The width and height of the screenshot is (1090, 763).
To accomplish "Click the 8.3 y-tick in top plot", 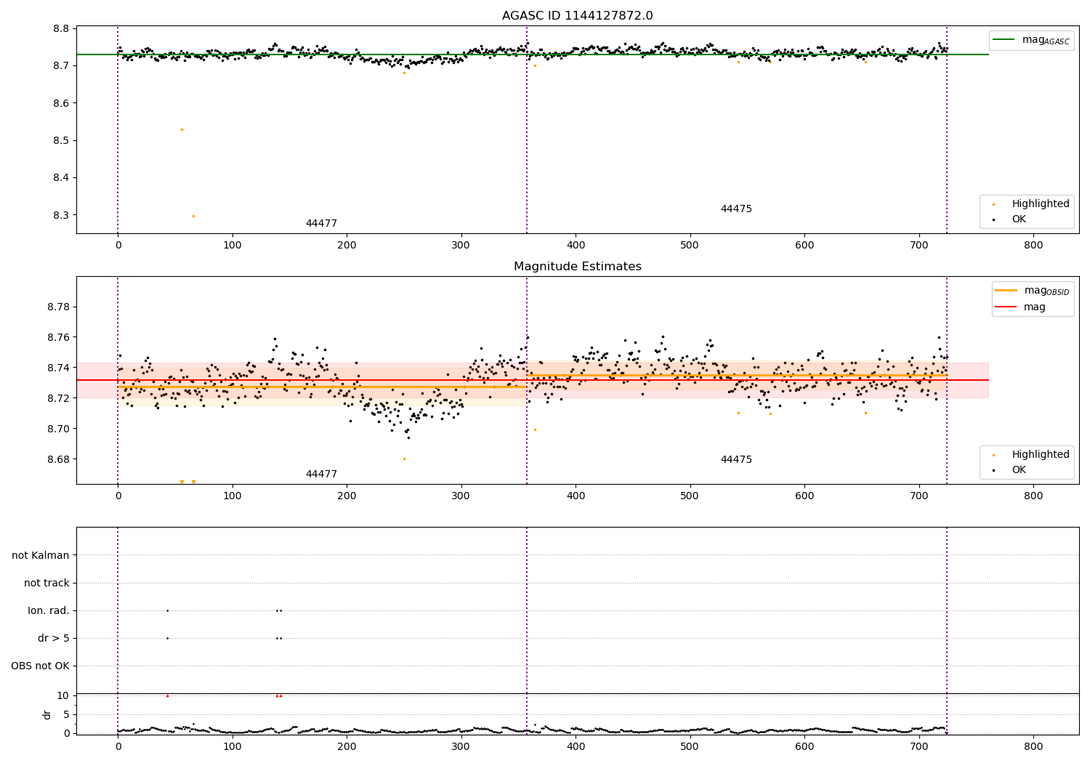I will (62, 216).
